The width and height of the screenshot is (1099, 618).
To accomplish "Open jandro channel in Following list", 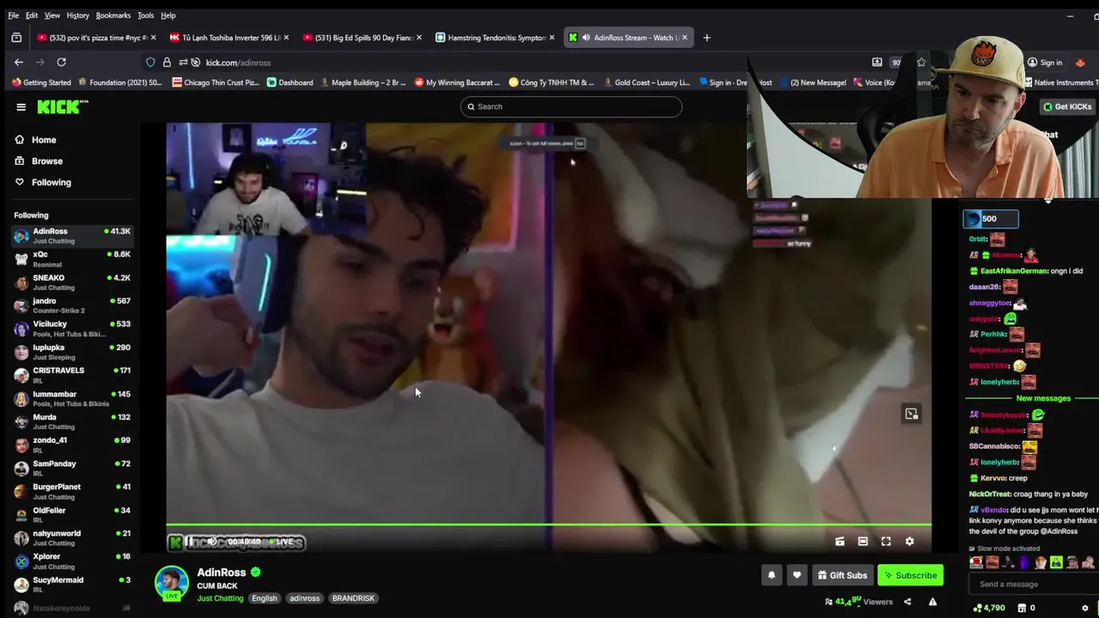I will 72,306.
